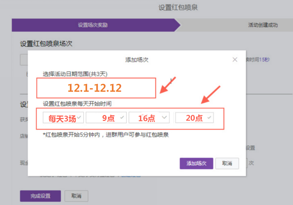
Task: Click the purple 完成设置 button
Action: [x=40, y=196]
